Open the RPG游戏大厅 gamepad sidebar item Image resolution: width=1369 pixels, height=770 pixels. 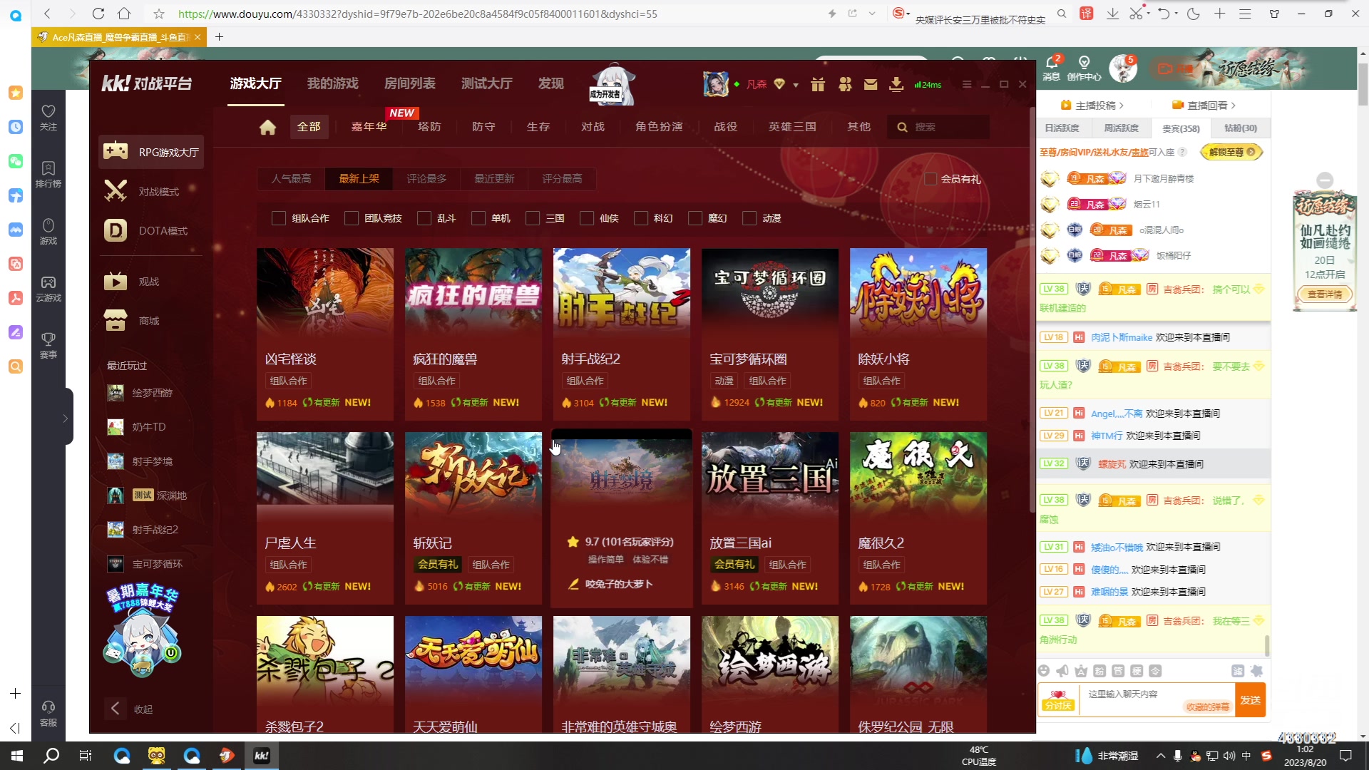tap(151, 152)
